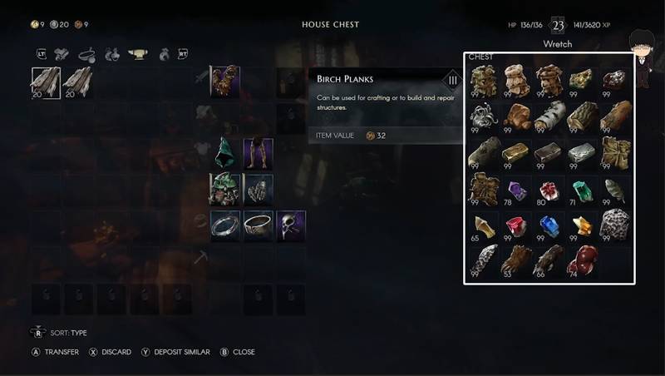Select the second Birch Planks stack in inventory
665x376 pixels.
78,82
